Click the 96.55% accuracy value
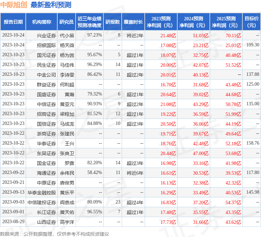The image size is (261, 237). click(x=95, y=212)
